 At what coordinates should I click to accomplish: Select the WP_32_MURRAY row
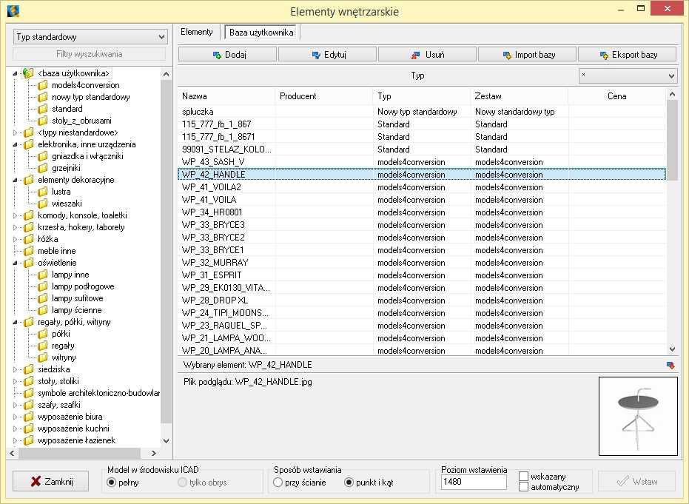pos(422,263)
